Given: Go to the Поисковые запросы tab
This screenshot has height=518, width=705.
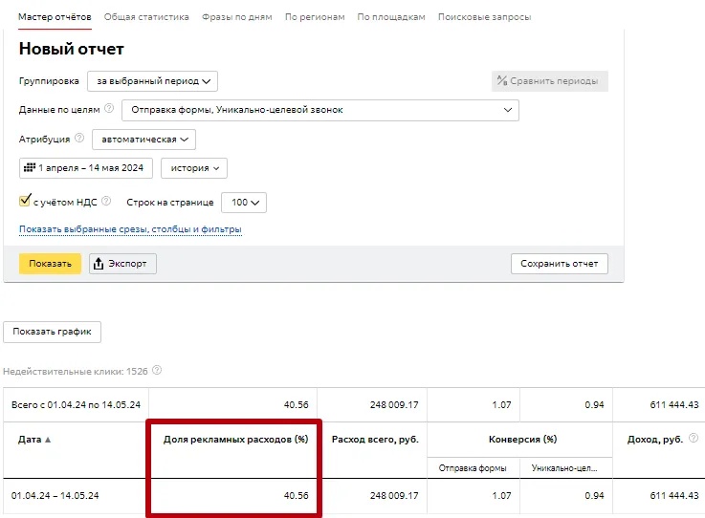Looking at the screenshot, I should tap(484, 17).
